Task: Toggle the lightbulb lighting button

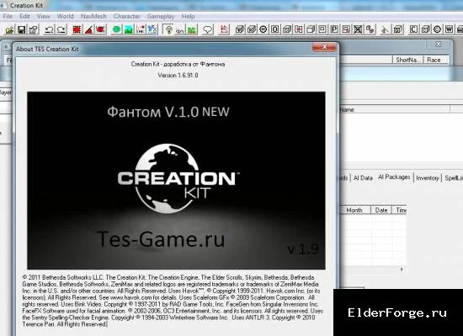Action: (168, 29)
